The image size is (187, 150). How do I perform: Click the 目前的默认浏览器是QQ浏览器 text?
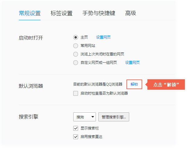(x=98, y=84)
